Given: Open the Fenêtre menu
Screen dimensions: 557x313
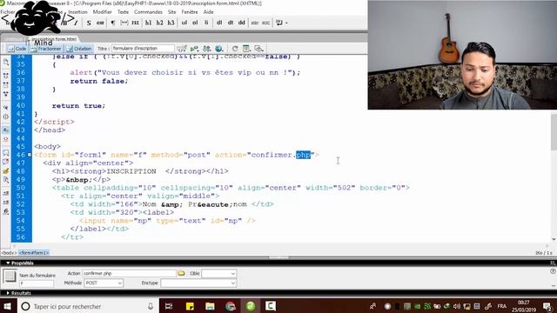Looking at the screenshot, I should (x=190, y=11).
